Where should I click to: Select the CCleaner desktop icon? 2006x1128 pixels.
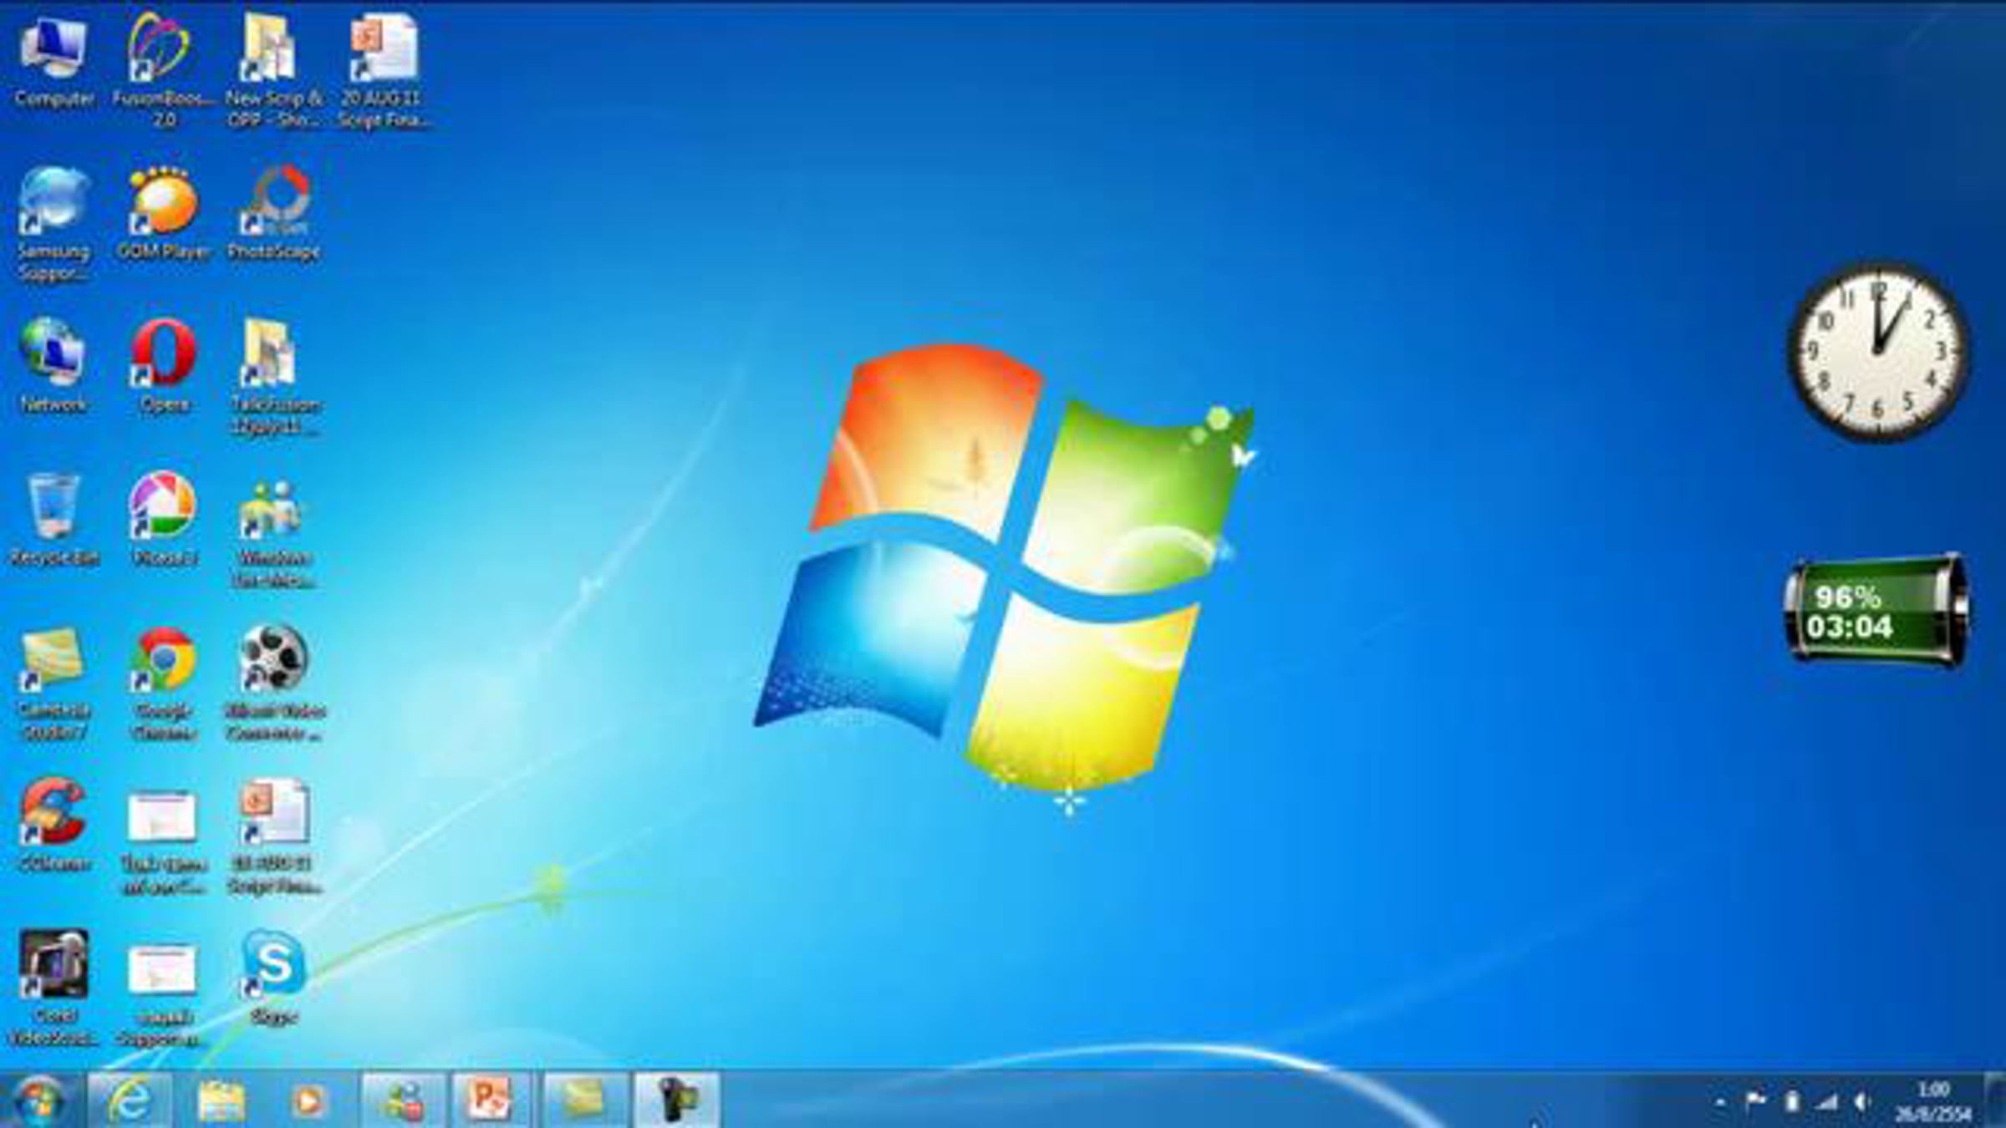point(53,812)
